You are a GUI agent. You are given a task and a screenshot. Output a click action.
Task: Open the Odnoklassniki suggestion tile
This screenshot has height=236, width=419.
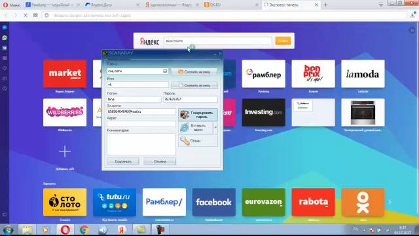pos(363,202)
